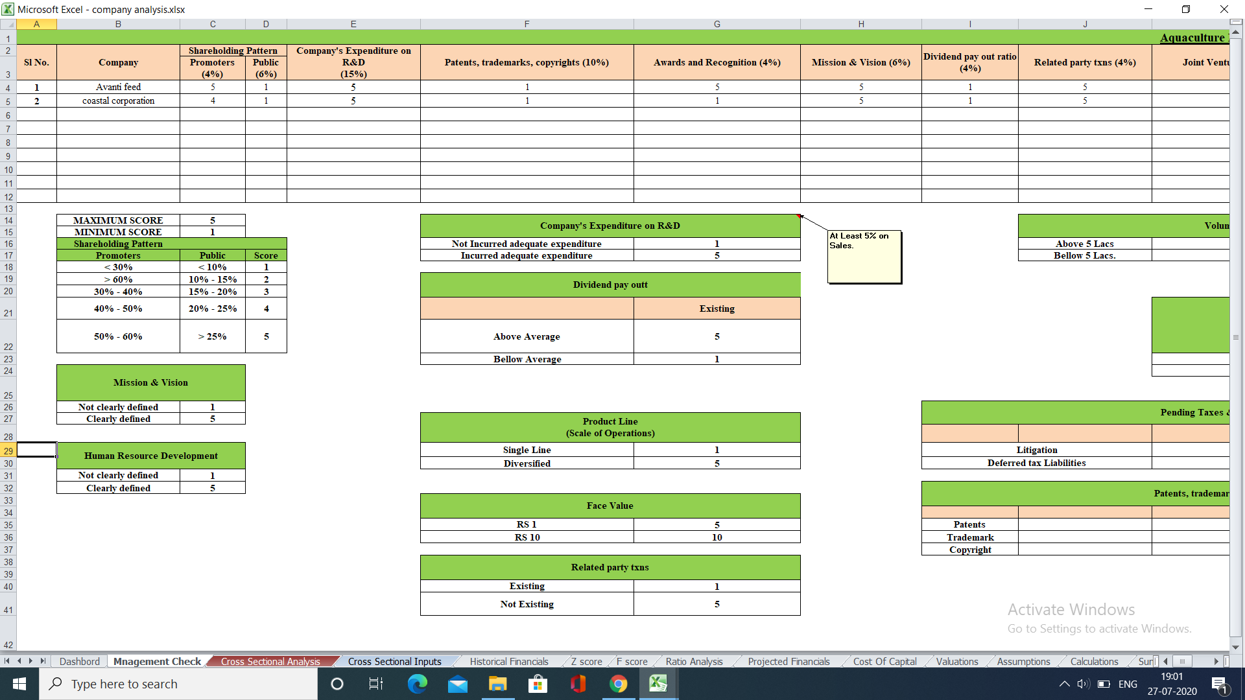Click the 'Diversified' product line cell
Viewport: 1245px width, 700px height.
(527, 463)
